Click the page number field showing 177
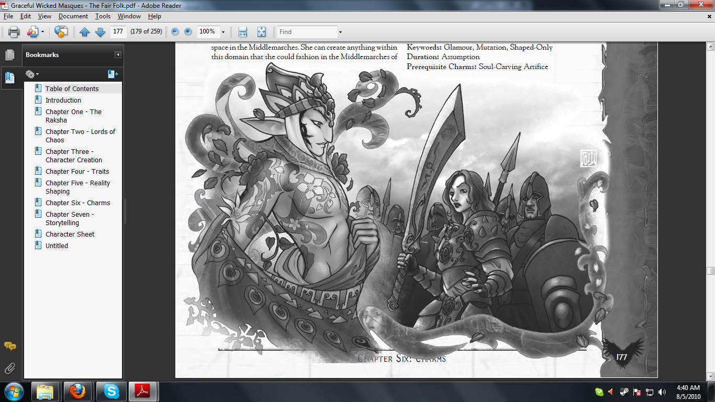The width and height of the screenshot is (715, 402). point(118,31)
